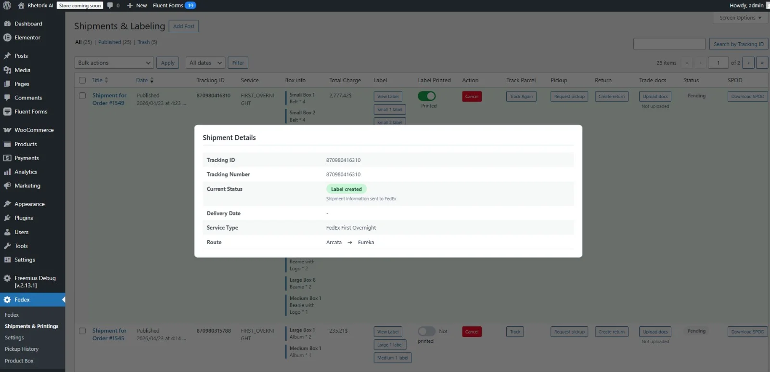
Task: Click the Appearance brush icon
Action: (7, 204)
